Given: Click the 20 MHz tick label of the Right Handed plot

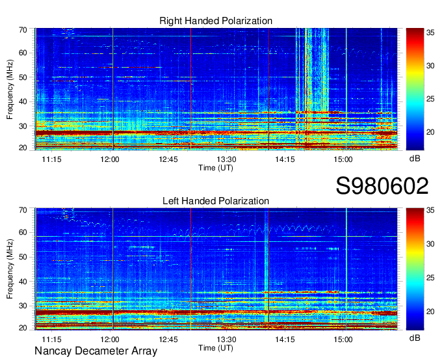Looking at the screenshot, I should 23,148.
